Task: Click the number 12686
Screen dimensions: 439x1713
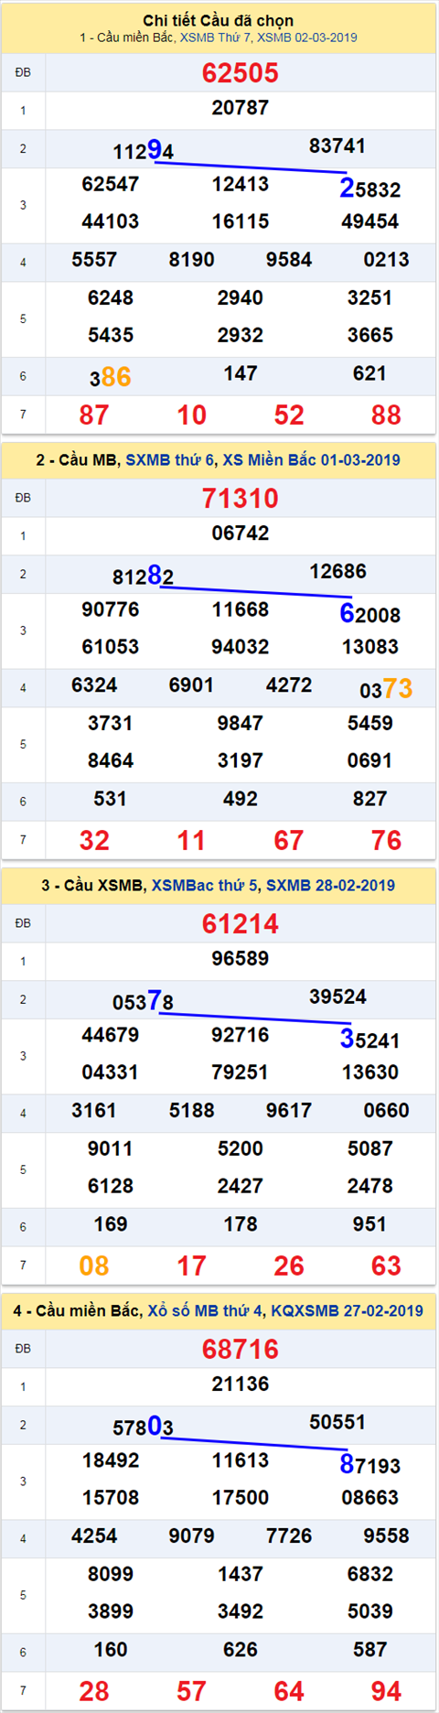Action: tap(338, 572)
